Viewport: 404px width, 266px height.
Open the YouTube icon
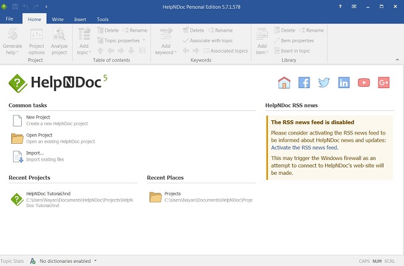point(364,82)
